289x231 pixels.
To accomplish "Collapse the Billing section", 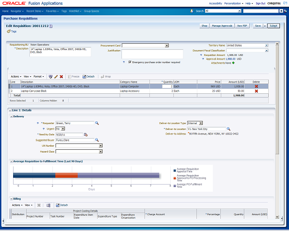I will tap(11, 199).
